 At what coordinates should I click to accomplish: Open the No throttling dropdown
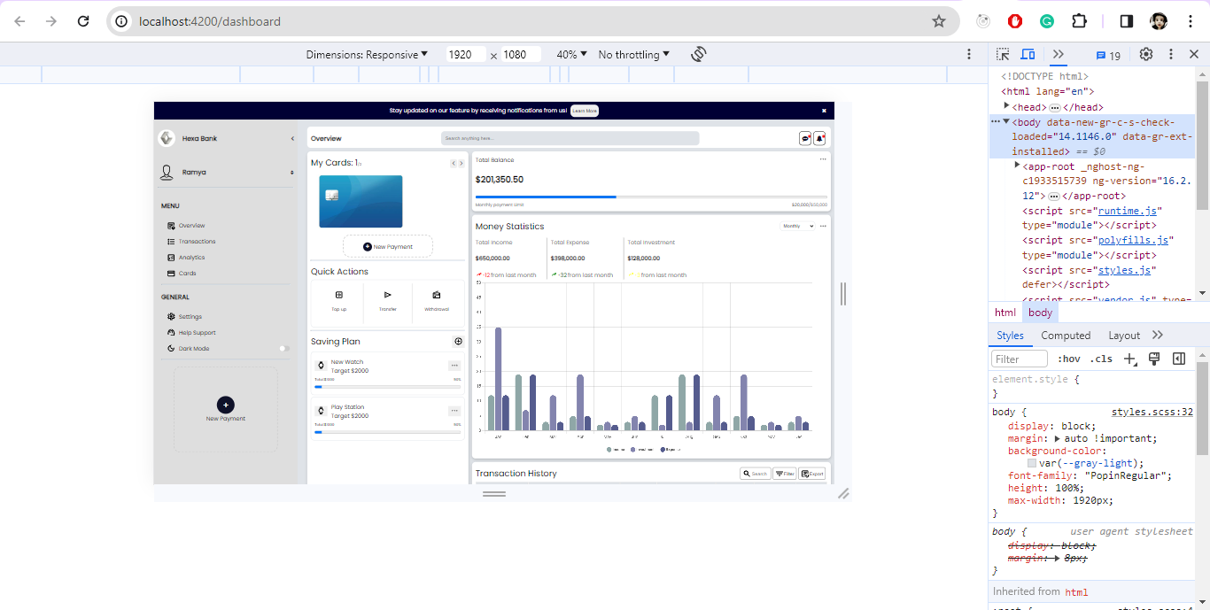pos(634,54)
